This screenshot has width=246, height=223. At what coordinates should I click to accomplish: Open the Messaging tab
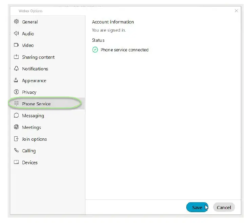pos(48,116)
